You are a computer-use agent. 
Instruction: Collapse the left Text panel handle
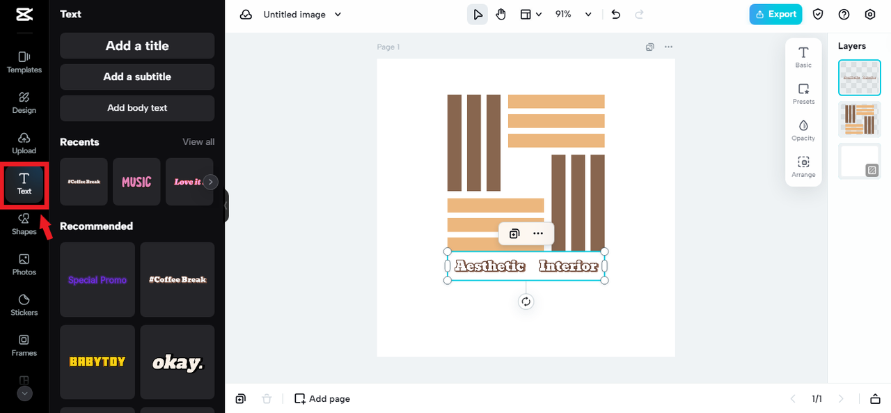point(226,206)
